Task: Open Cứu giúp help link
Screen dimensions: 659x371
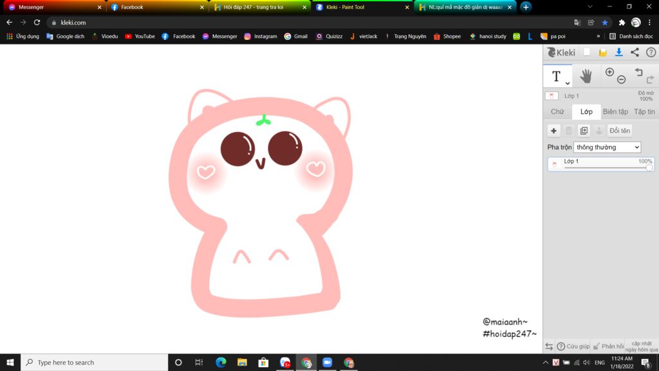Action: (573, 346)
